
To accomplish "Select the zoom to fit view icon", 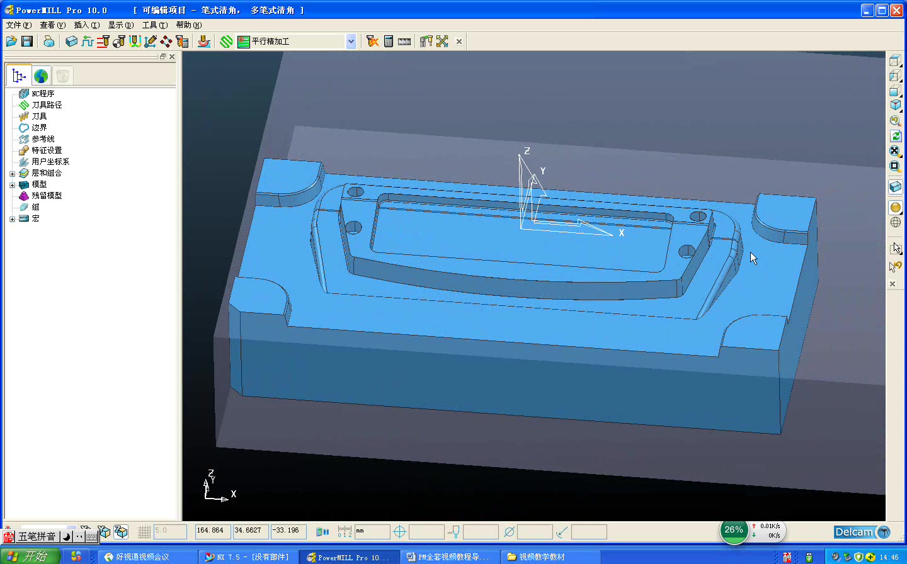I will (x=895, y=151).
